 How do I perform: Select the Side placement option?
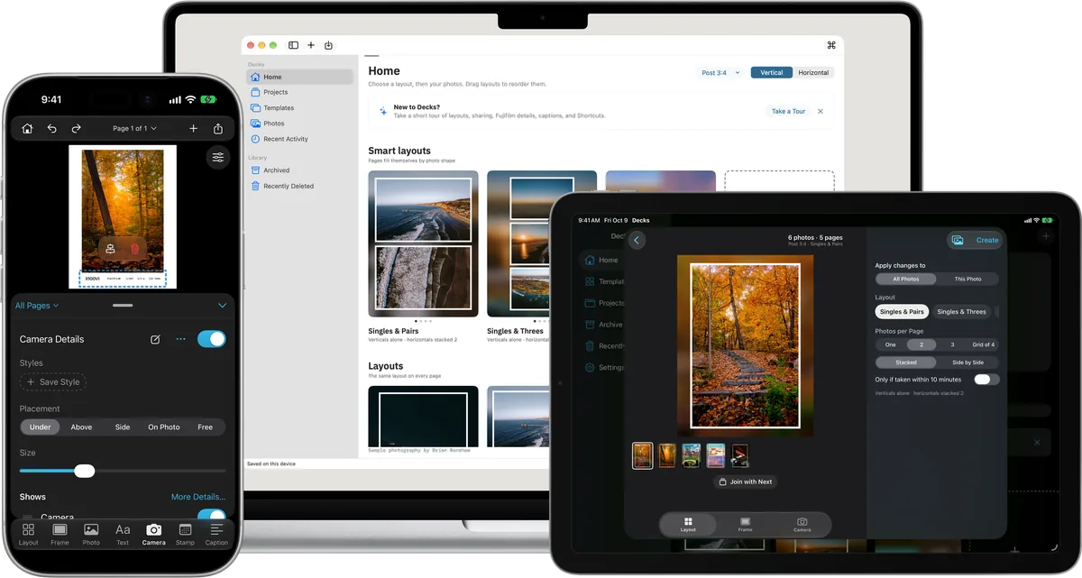coord(123,427)
